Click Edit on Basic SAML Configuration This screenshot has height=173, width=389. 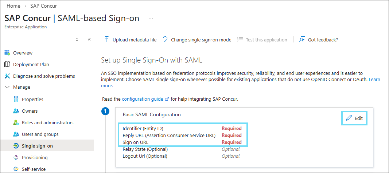(354, 118)
